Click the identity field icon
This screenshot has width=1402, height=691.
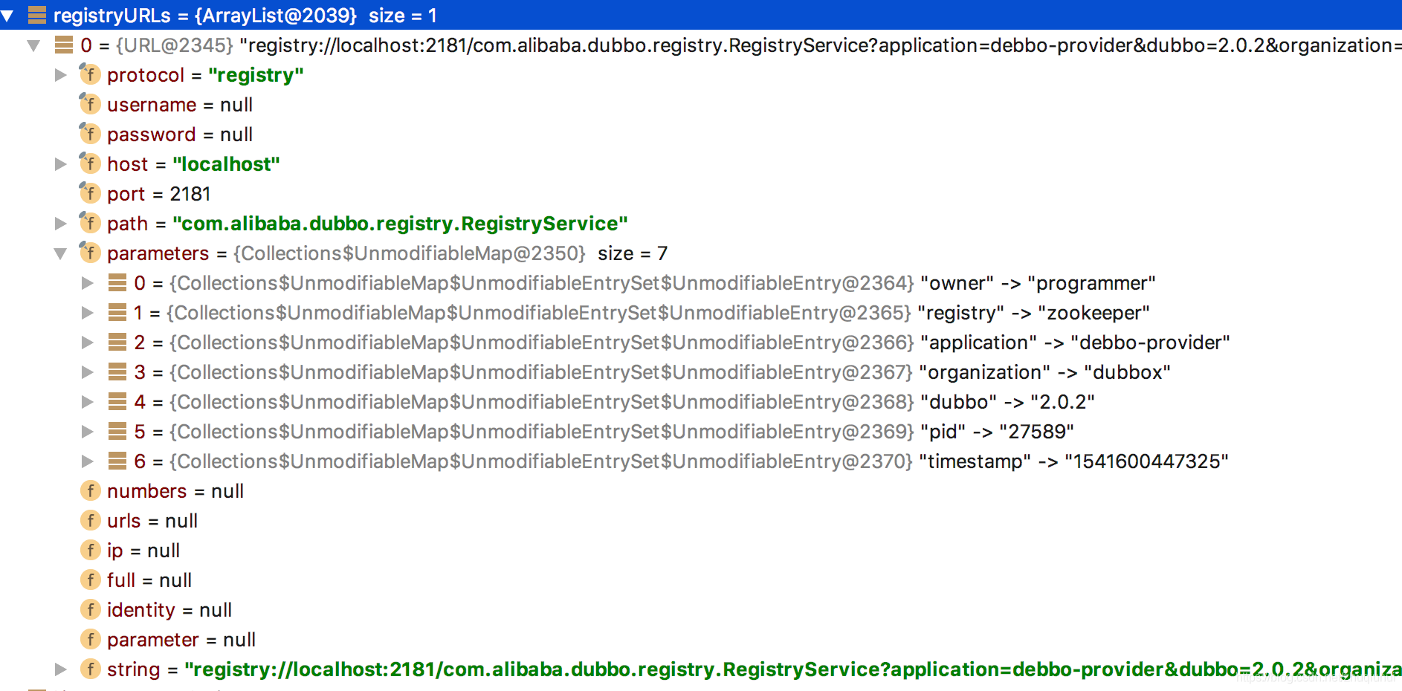[x=90, y=609]
